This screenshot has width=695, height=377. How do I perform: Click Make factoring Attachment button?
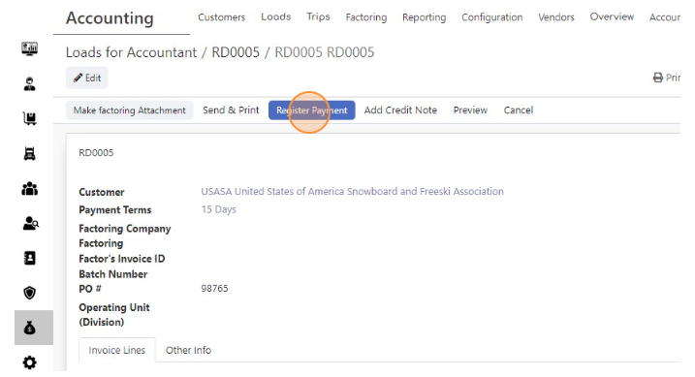(x=130, y=110)
